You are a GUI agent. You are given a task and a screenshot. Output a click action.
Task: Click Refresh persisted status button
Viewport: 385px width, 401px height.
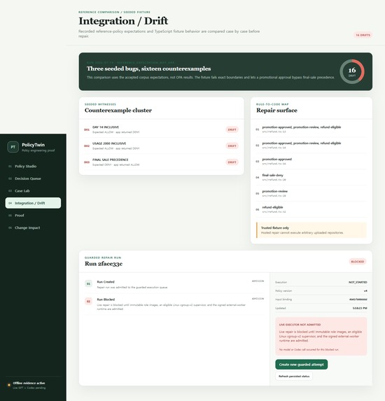(294, 377)
